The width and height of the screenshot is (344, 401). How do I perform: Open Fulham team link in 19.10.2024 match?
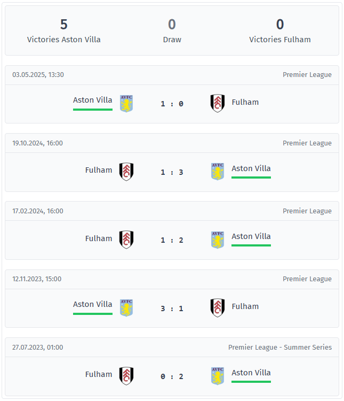tap(99, 170)
